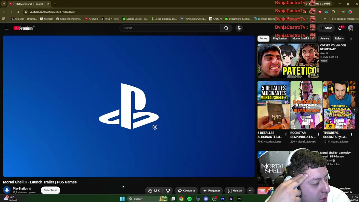Open the Kaadies Stream bookmark
Screen dimensions: 359x202
pos(135,19)
